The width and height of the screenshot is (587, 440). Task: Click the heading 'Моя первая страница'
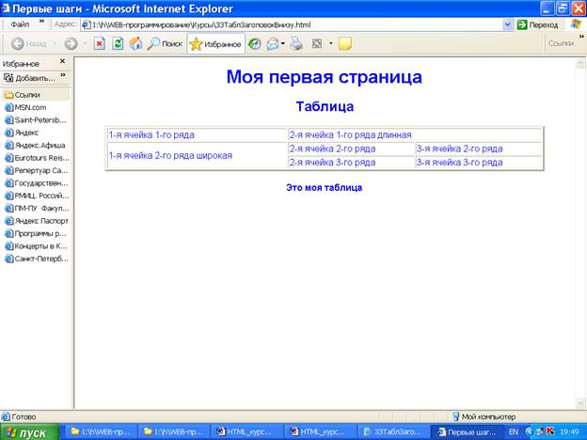click(x=325, y=76)
